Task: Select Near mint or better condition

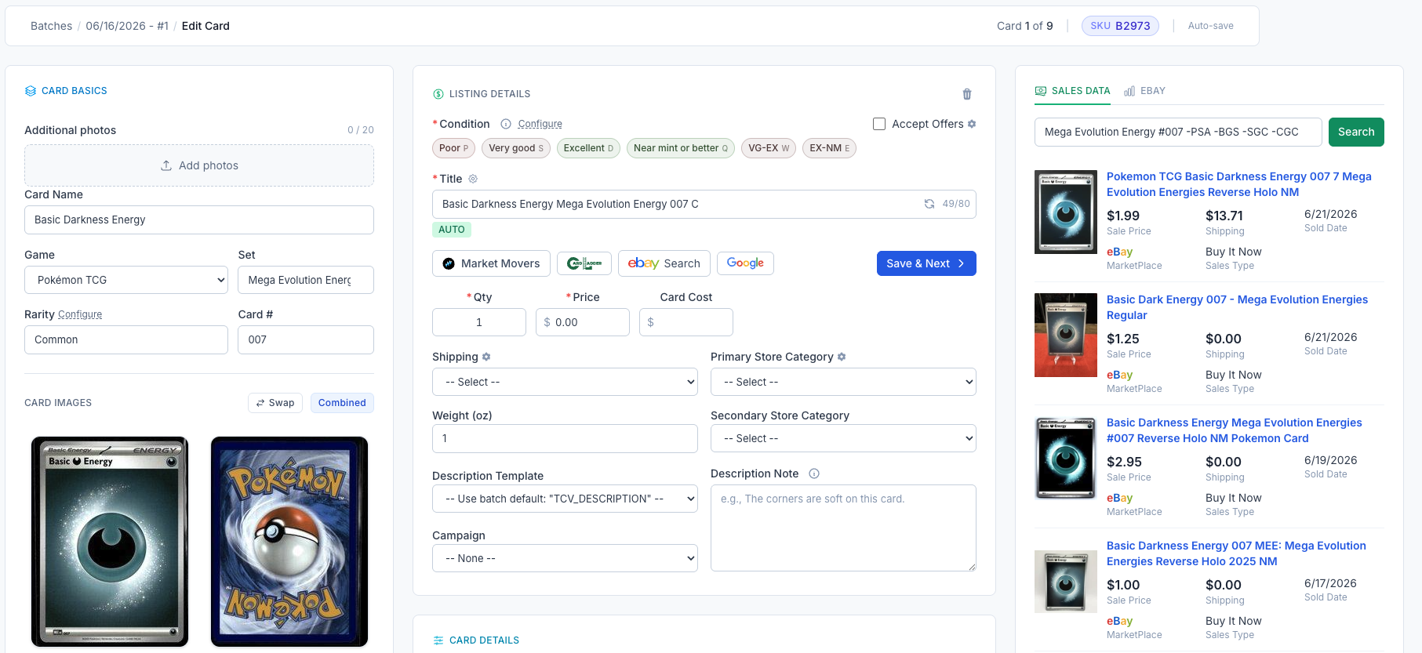Action: 681,148
